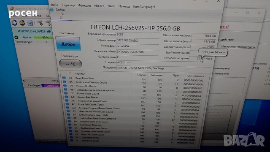Click the status dot for Average Program/Erase Count
The height and width of the screenshot is (152, 270).
(67, 108)
